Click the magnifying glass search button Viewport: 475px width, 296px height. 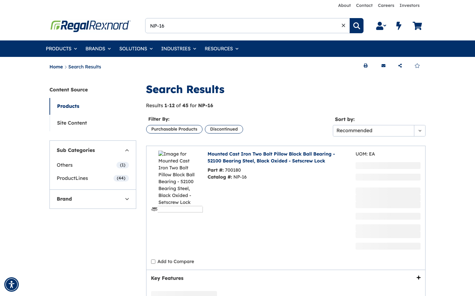point(357,26)
